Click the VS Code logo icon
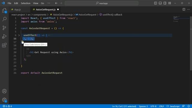 (x=3, y=3)
